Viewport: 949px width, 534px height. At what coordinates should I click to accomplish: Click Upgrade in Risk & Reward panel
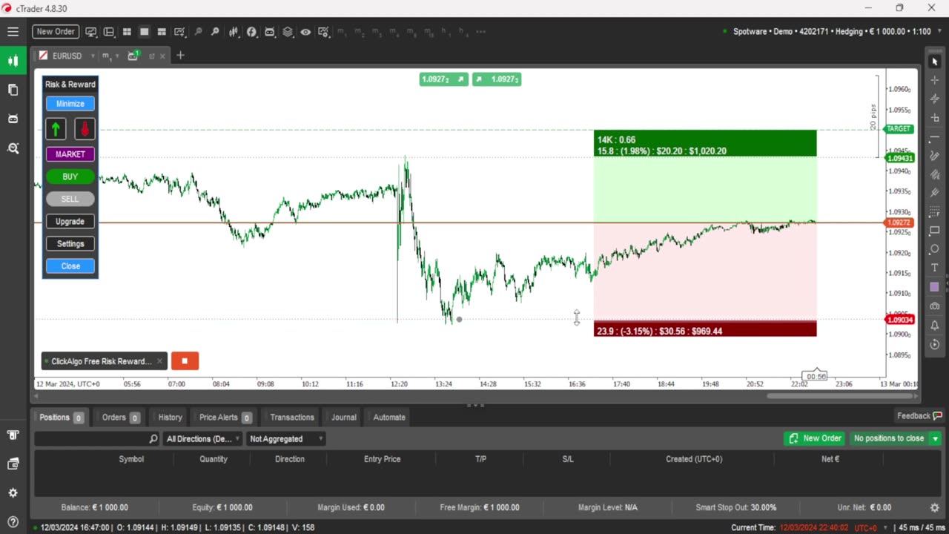(x=70, y=221)
